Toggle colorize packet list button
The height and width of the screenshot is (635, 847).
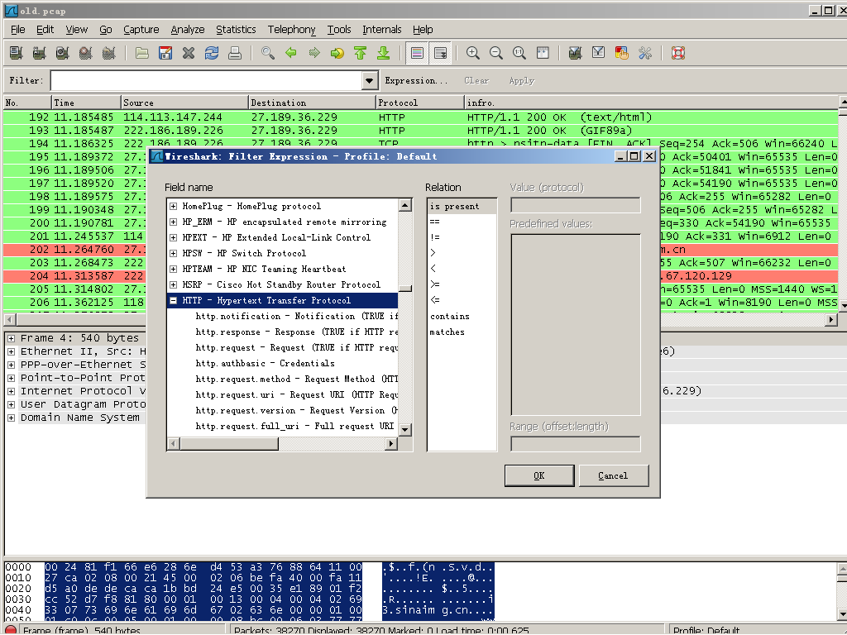(417, 53)
